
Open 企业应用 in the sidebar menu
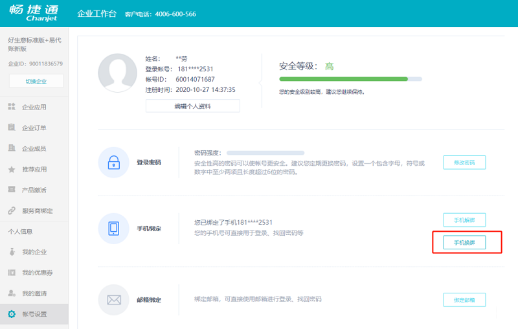point(34,107)
